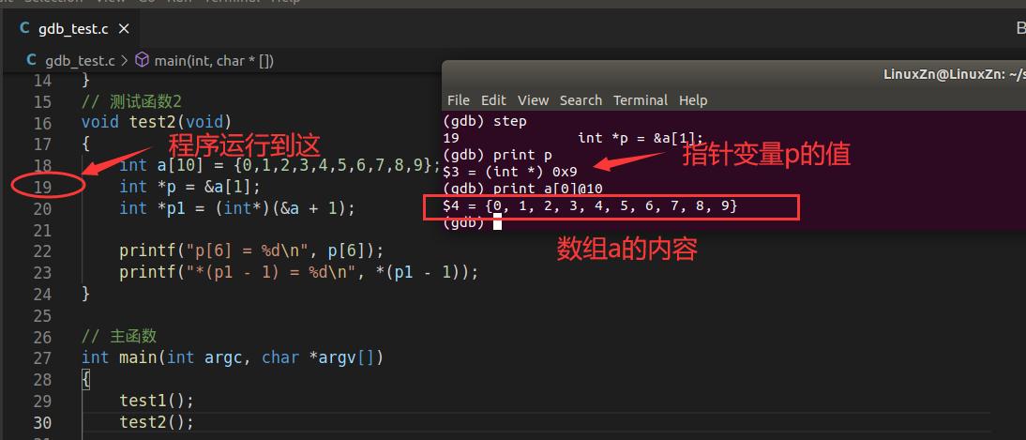The height and width of the screenshot is (440, 1026).
Task: Click the breadcrumb chevron separator after gdb_test.c
Action: click(x=125, y=60)
